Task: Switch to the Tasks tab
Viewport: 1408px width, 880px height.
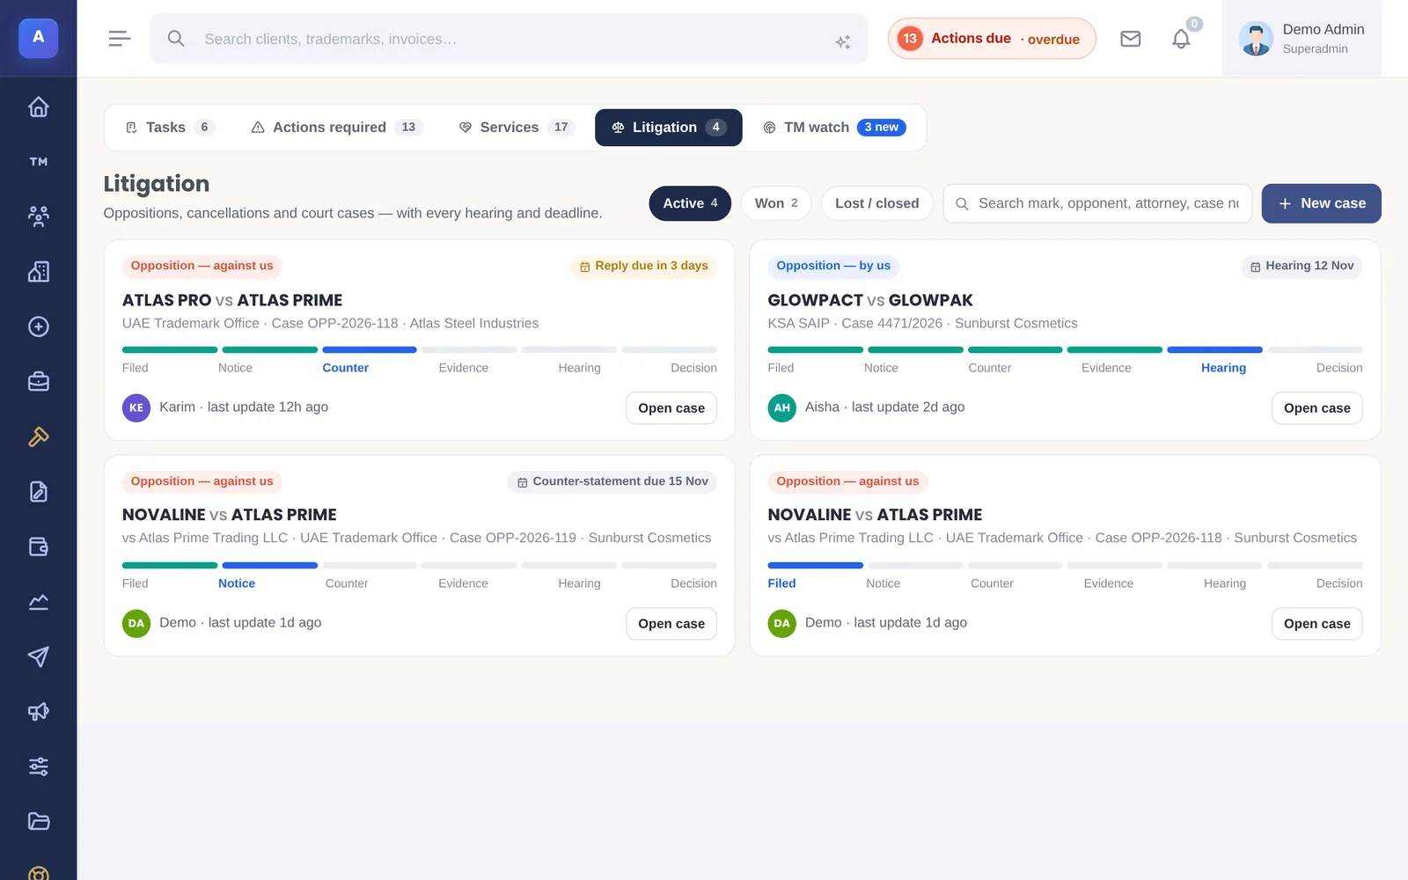Action: (169, 128)
